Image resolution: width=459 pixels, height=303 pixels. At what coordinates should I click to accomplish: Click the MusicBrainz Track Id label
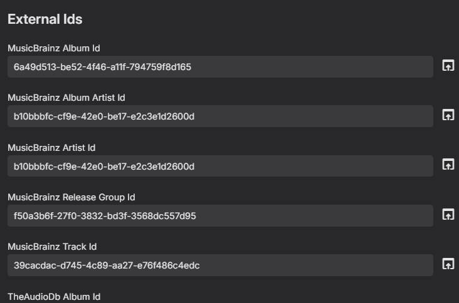[x=52, y=247]
